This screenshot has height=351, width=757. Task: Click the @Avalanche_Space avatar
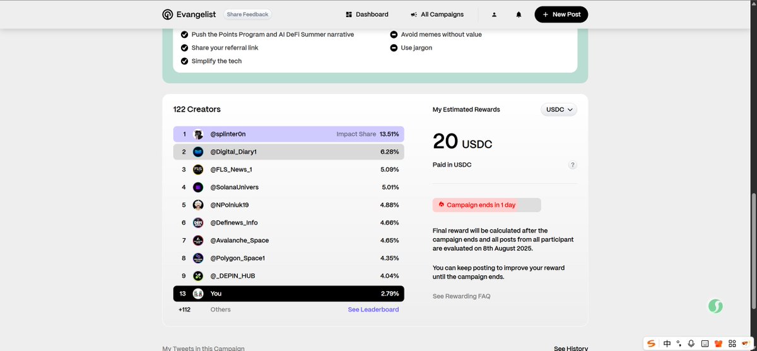(198, 240)
